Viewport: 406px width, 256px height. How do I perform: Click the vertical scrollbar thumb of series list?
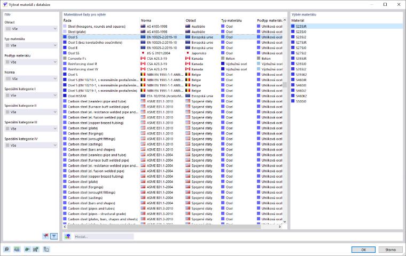[x=285, y=85]
